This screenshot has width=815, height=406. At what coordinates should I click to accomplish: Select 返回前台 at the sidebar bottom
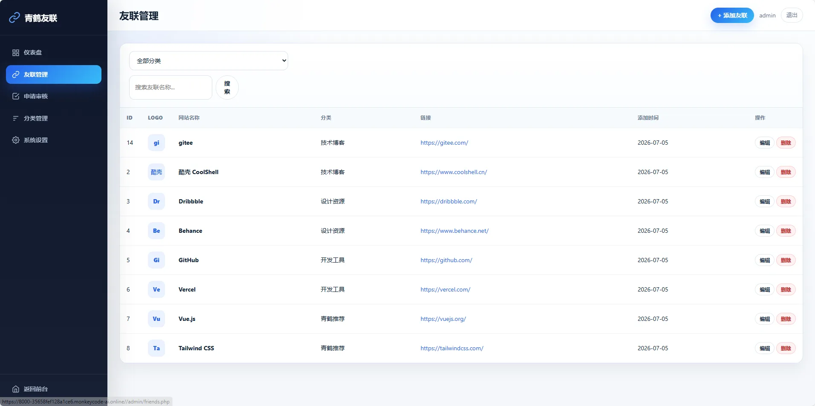pyautogui.click(x=54, y=389)
